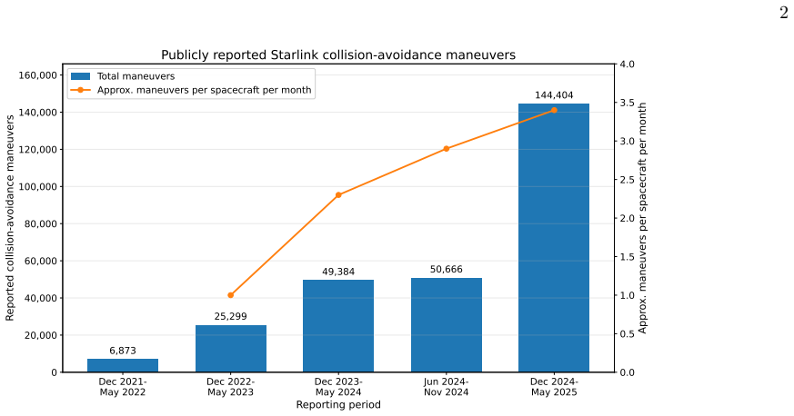794x416 pixels.
Task: Click the page number 2
Action: pyautogui.click(x=784, y=14)
